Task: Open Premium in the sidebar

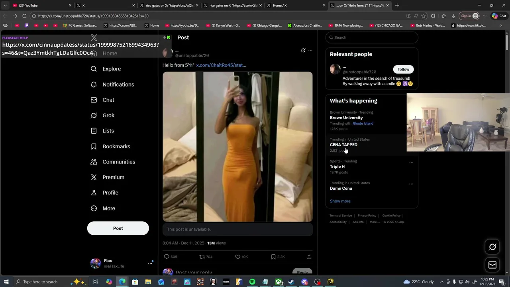Action: 108,177
